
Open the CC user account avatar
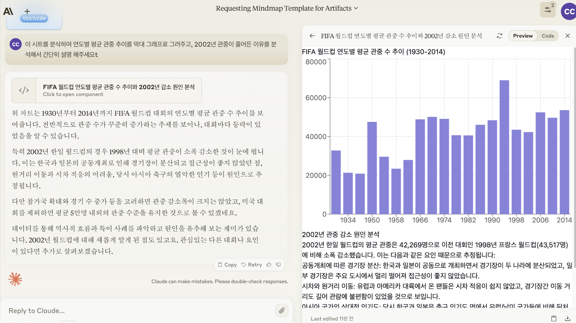[569, 11]
